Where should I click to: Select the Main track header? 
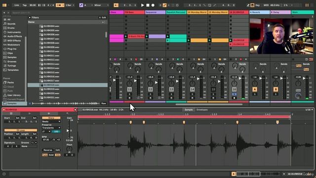(x=302, y=12)
